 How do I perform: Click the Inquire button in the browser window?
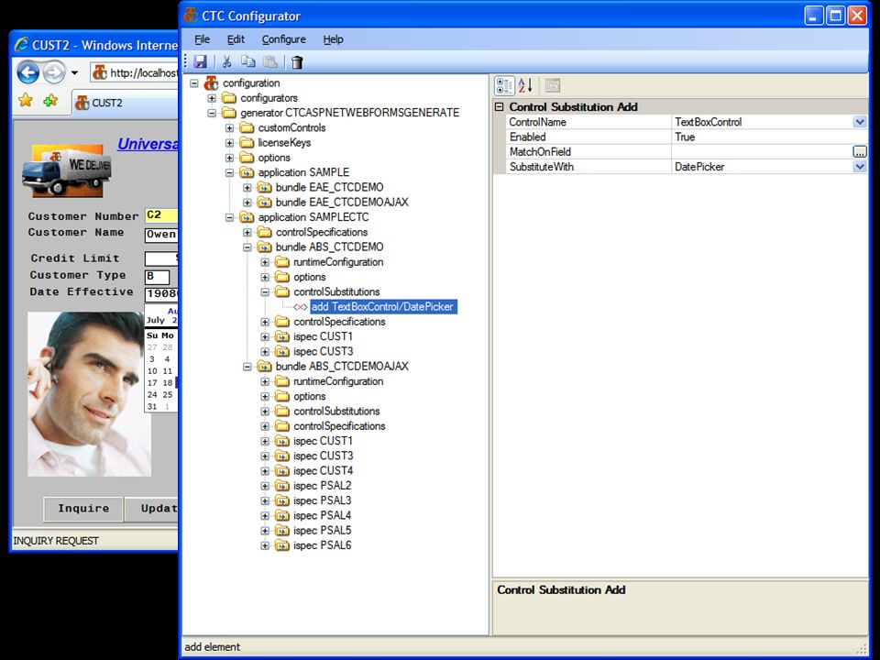pos(83,509)
